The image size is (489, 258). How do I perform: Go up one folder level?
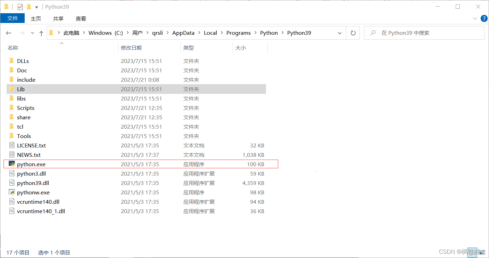[41, 33]
